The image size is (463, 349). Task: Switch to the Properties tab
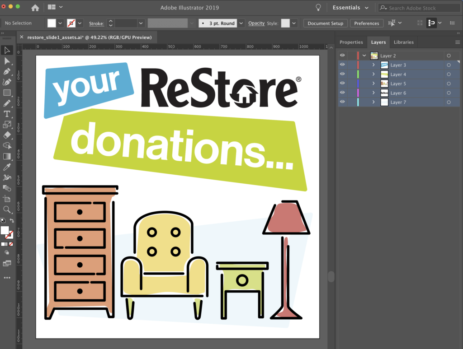click(x=351, y=42)
